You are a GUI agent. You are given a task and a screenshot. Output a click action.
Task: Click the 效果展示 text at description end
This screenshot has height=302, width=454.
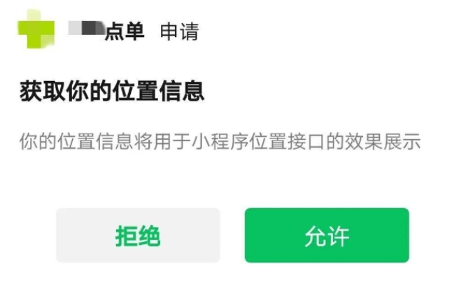(383, 142)
